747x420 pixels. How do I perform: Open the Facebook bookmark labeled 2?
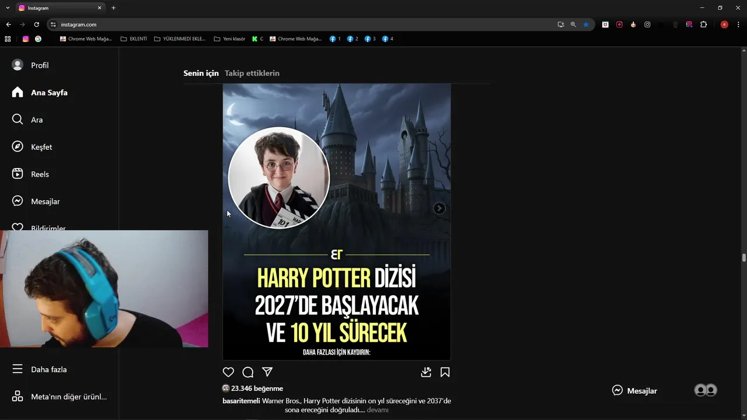[x=352, y=39]
